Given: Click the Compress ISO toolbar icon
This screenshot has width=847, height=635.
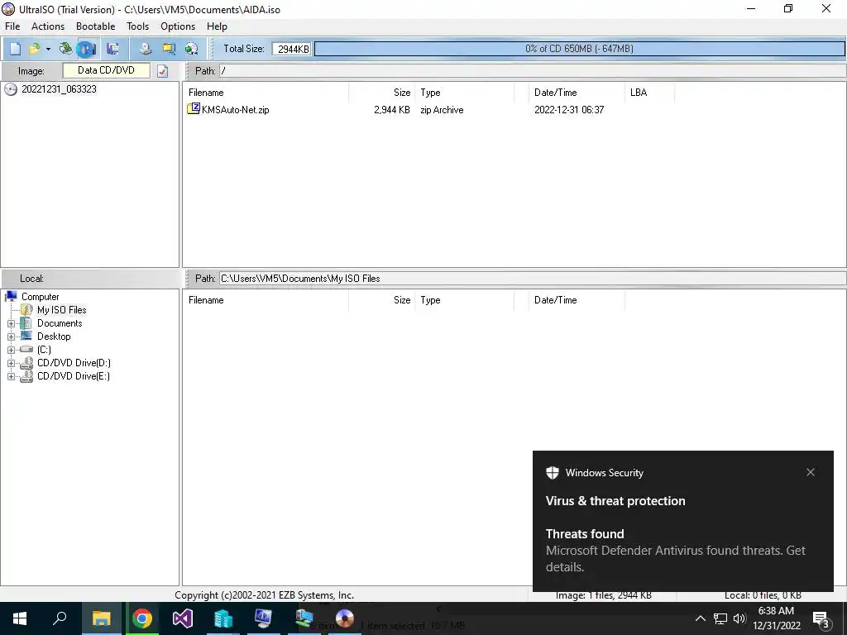Looking at the screenshot, I should tap(169, 49).
